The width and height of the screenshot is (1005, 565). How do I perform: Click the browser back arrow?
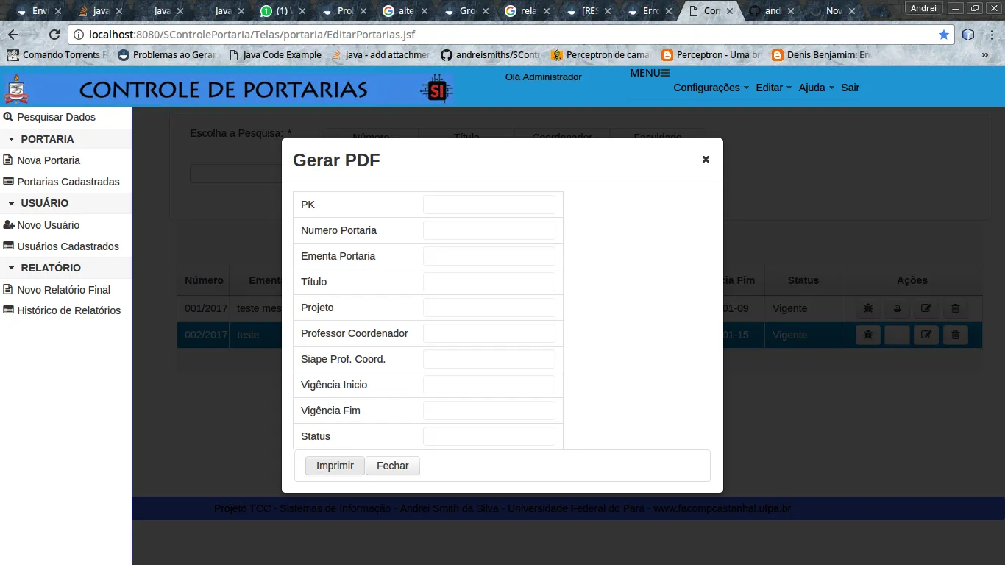(x=13, y=35)
